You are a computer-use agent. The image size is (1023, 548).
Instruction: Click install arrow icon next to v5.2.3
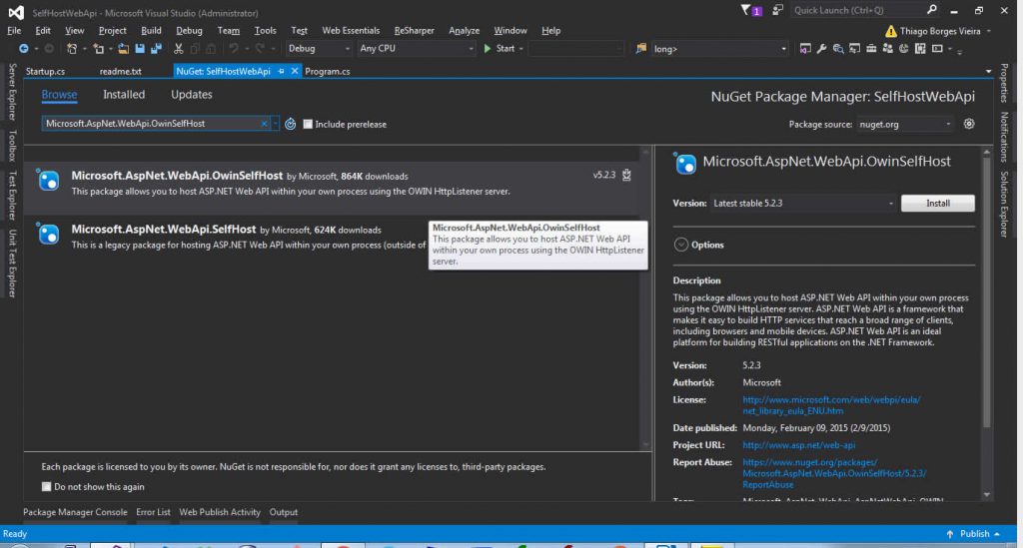pyautogui.click(x=626, y=175)
